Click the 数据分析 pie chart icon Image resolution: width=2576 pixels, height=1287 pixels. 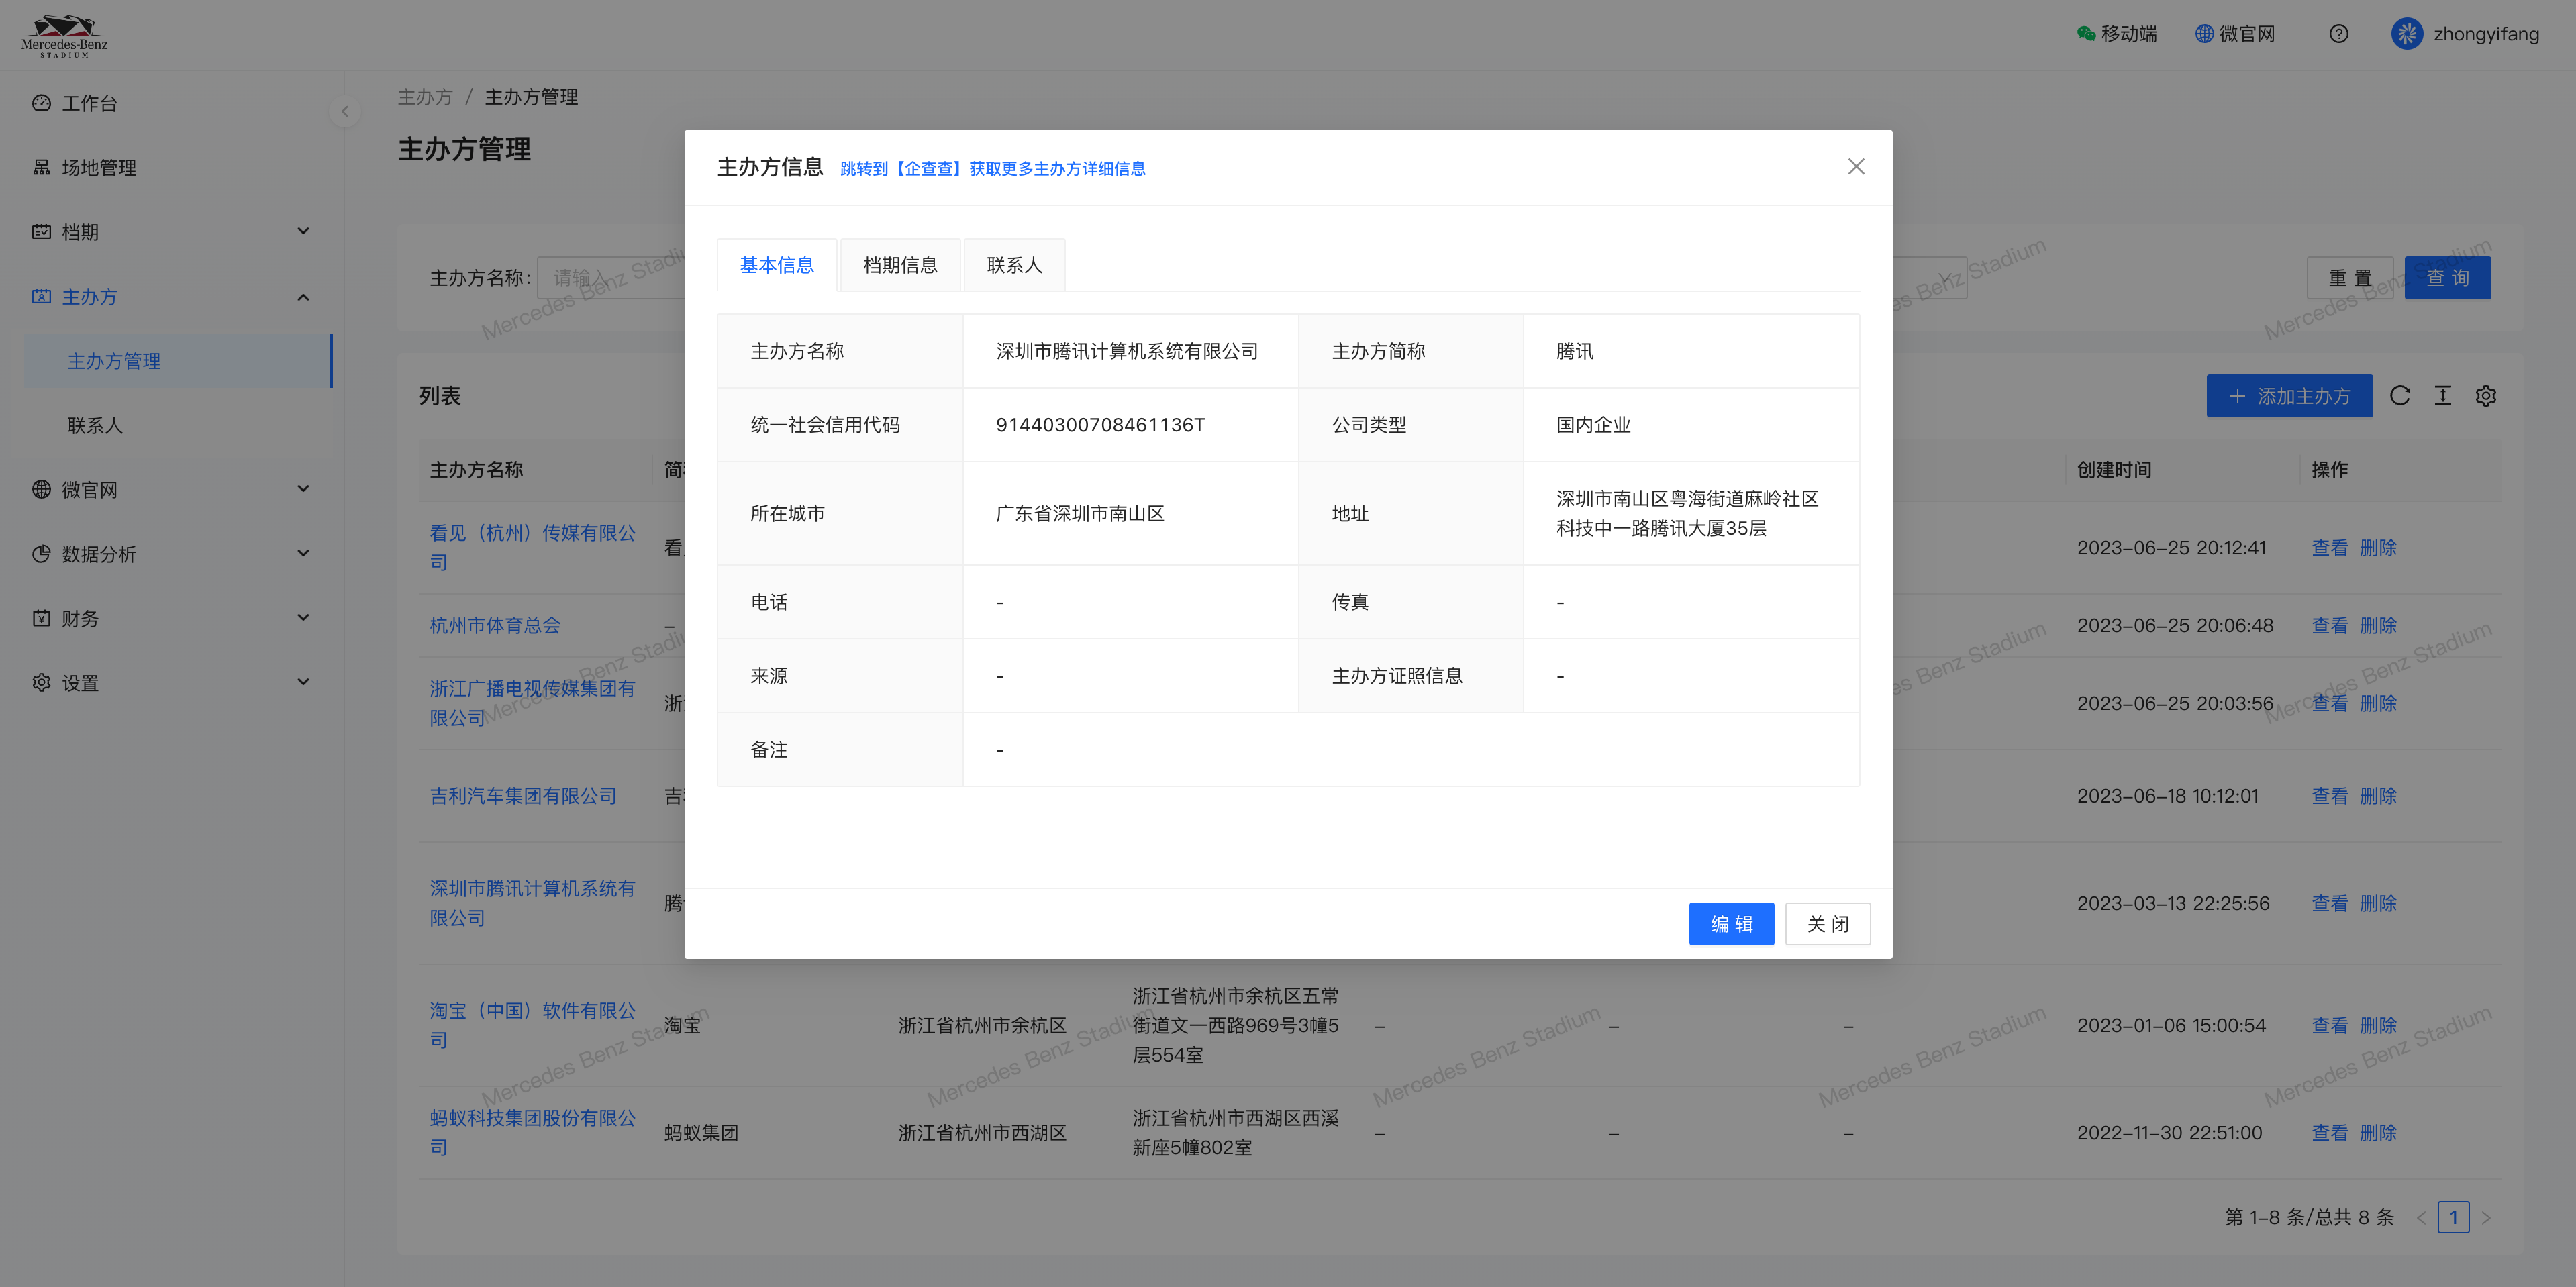pos(41,554)
